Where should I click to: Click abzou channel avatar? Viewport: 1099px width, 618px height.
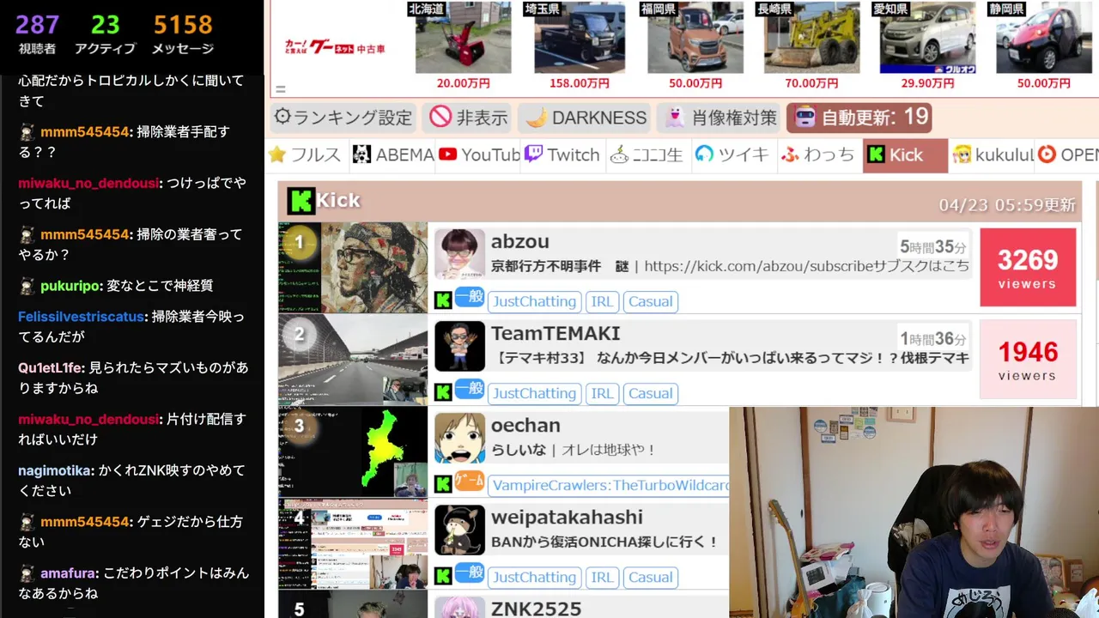click(459, 253)
